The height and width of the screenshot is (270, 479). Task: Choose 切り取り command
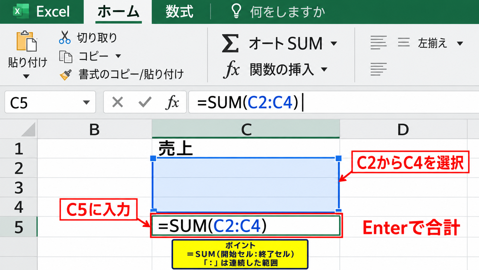point(97,38)
